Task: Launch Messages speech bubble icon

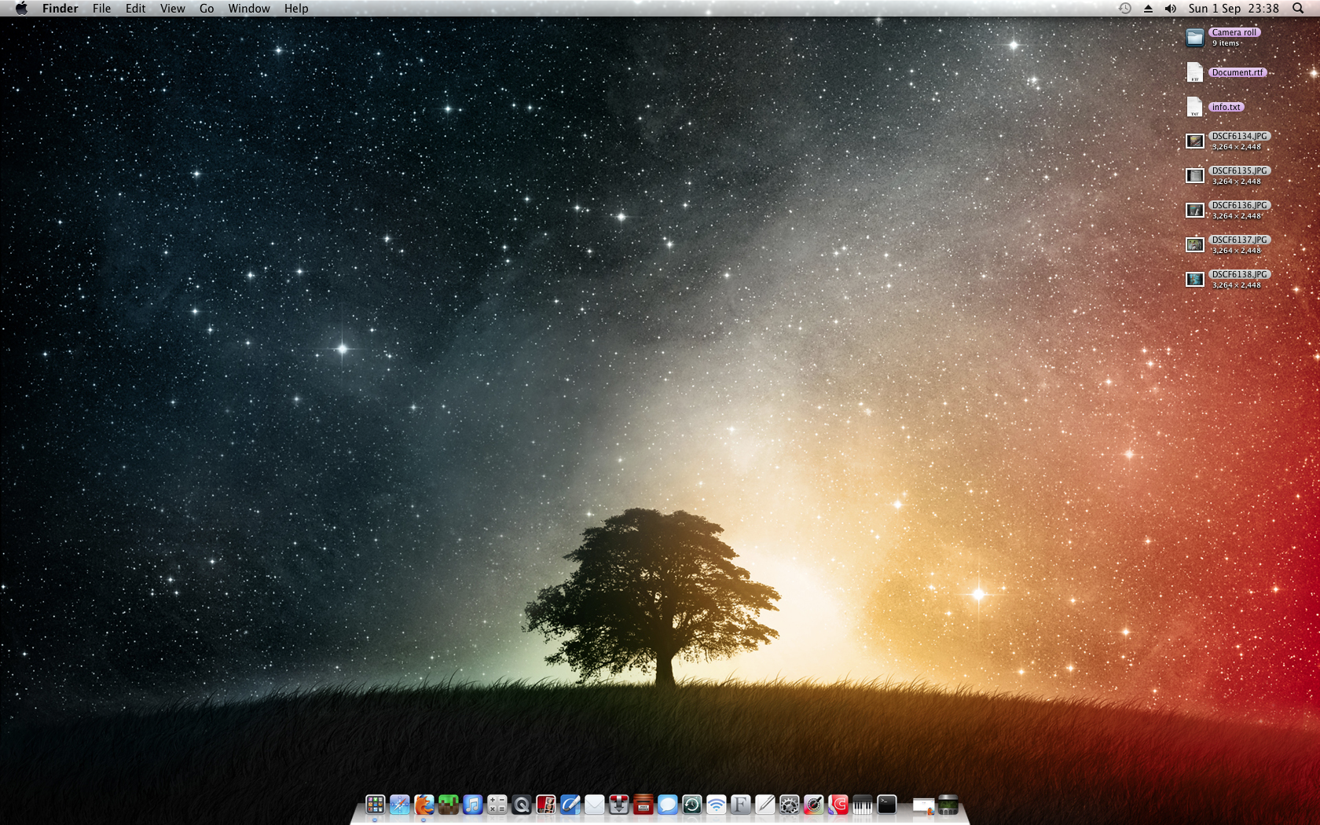Action: tap(668, 805)
